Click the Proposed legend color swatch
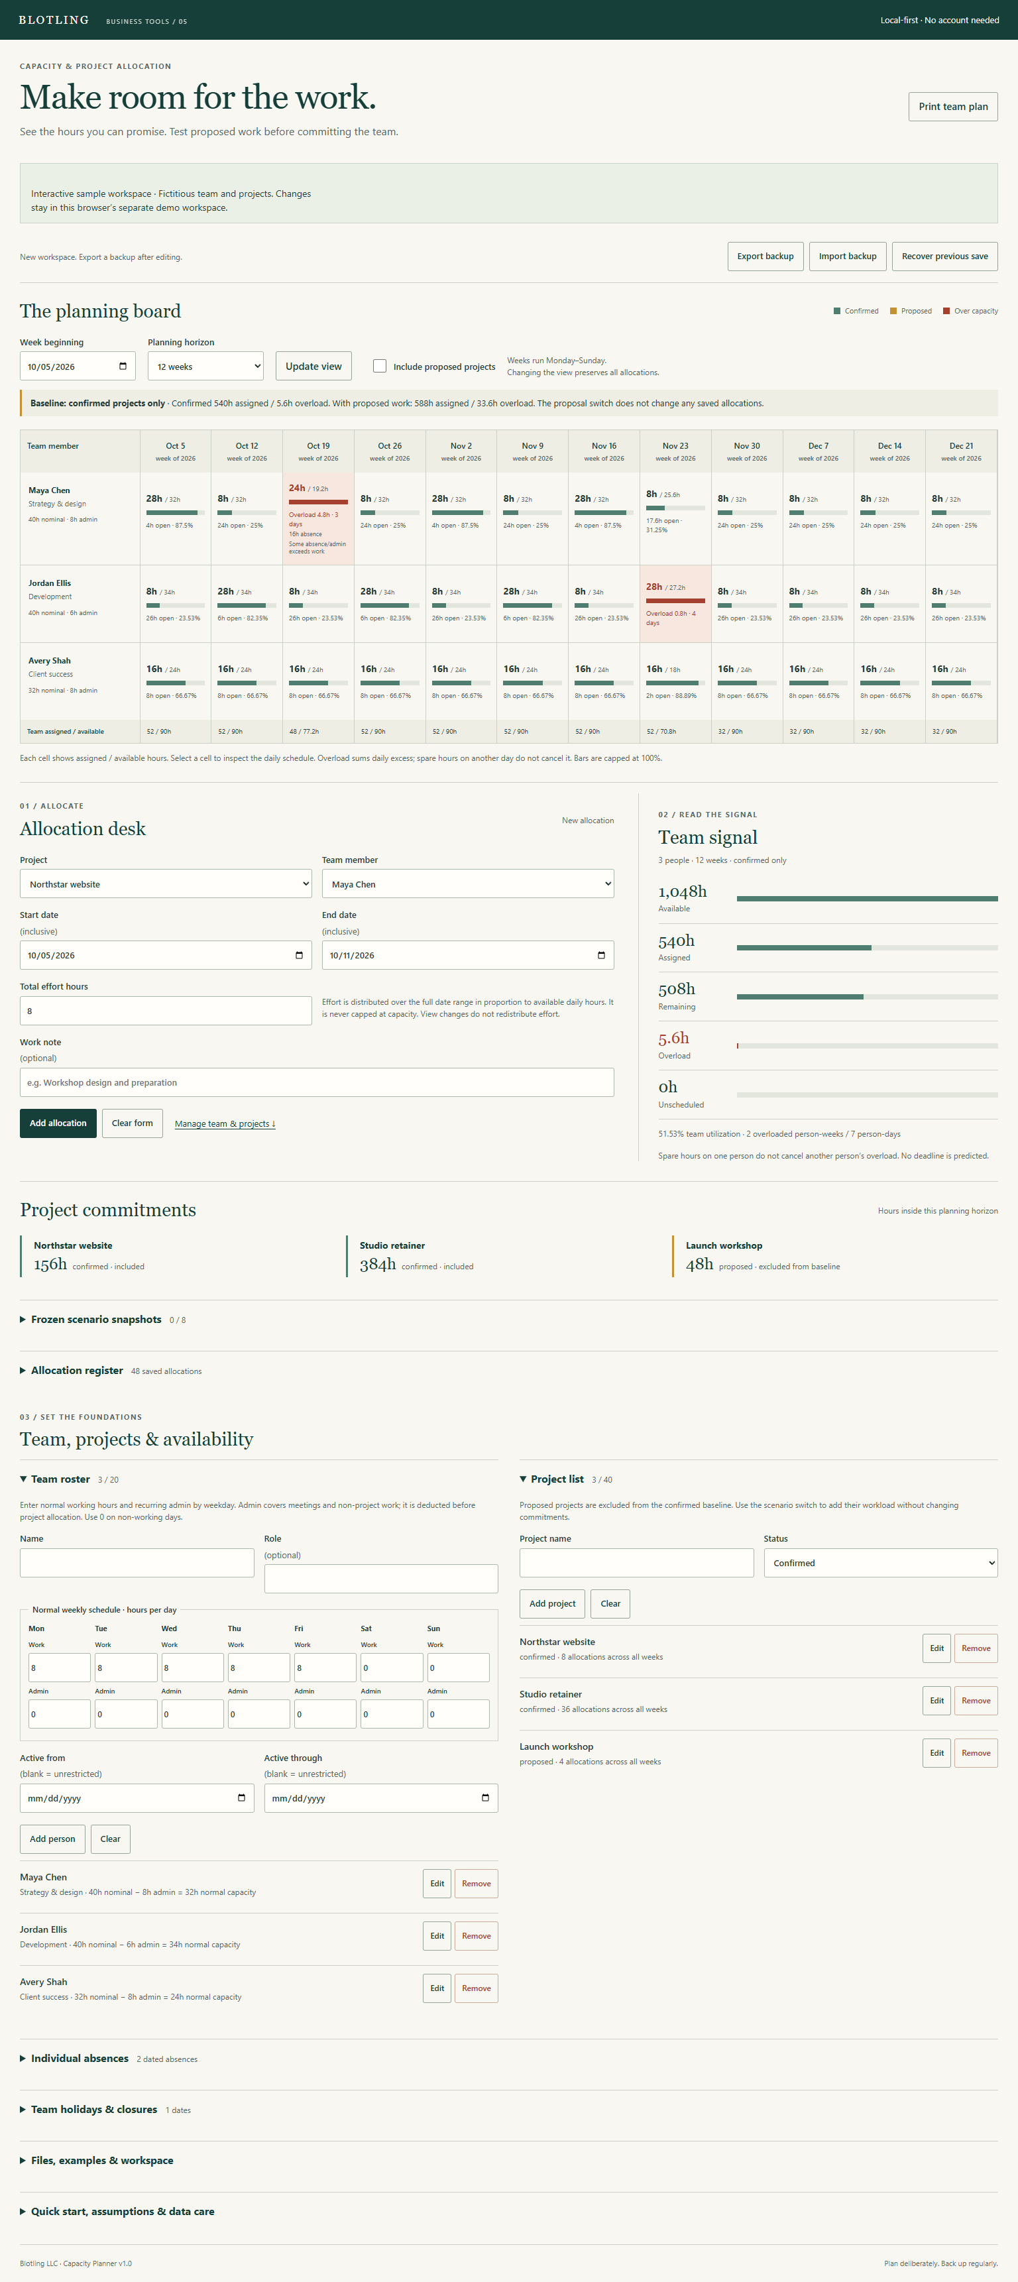The width and height of the screenshot is (1018, 2282). pyautogui.click(x=893, y=311)
